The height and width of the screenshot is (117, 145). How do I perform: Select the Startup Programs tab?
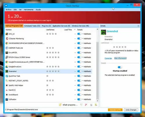pyautogui.click(x=14, y=26)
